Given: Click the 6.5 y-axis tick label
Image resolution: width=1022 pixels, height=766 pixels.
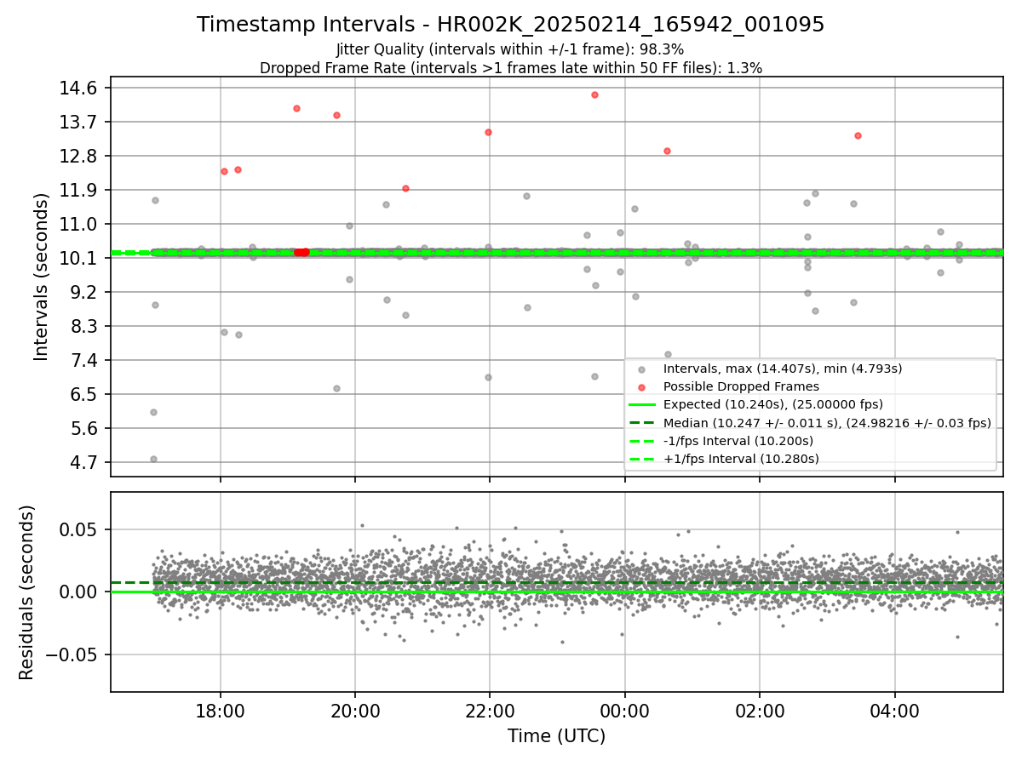Looking at the screenshot, I should pyautogui.click(x=84, y=394).
